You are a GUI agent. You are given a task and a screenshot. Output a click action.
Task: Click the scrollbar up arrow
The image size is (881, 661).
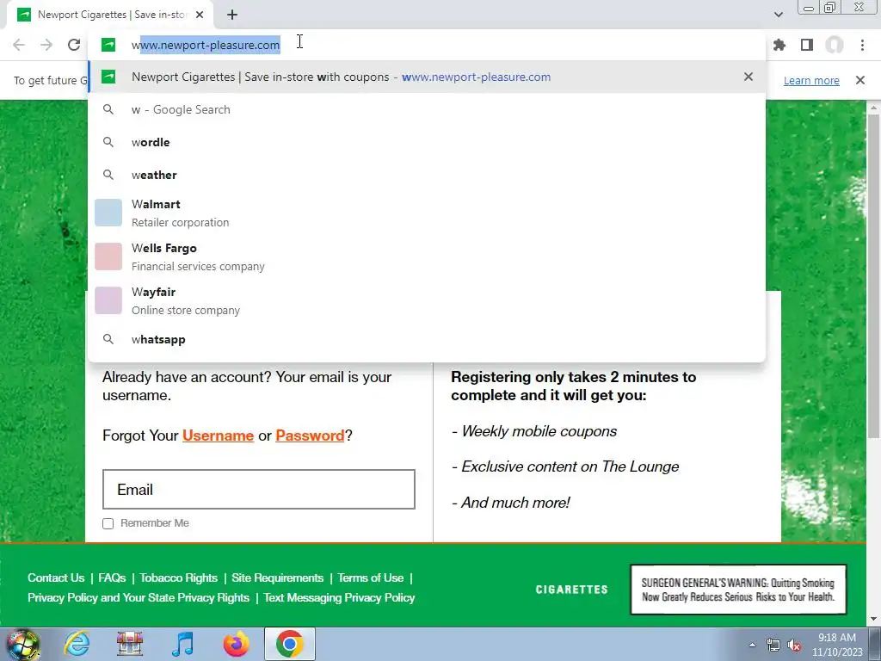point(874,108)
